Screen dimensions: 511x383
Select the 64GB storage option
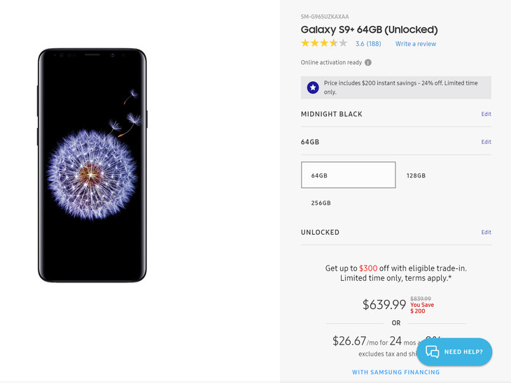(x=349, y=175)
